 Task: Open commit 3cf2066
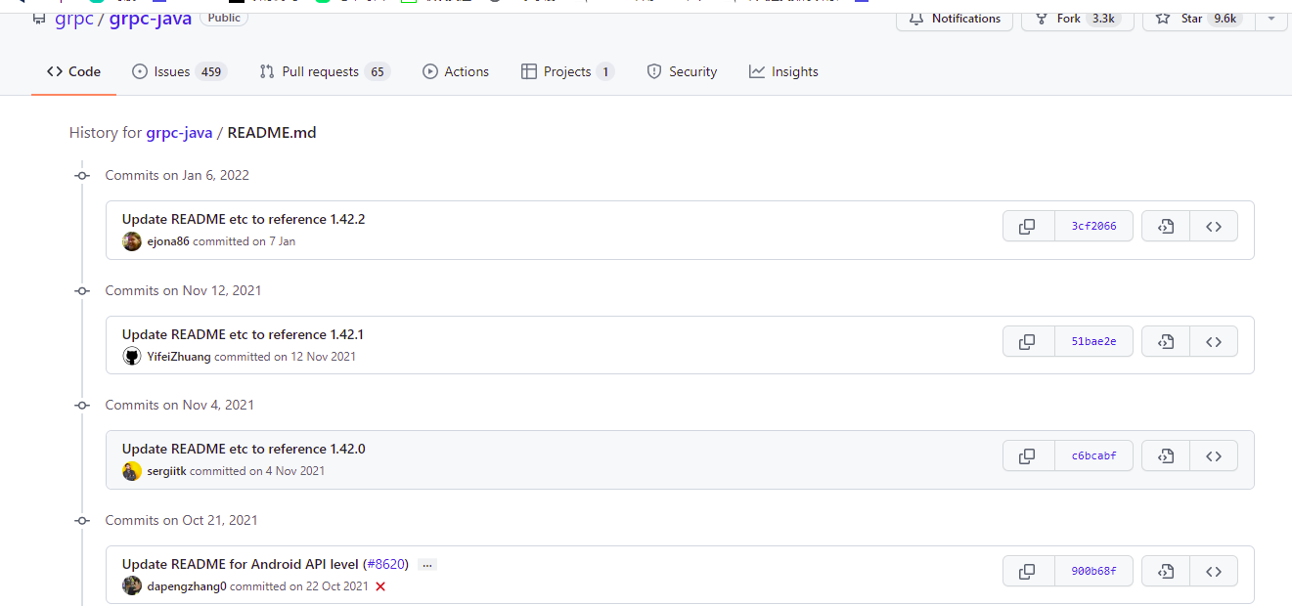1093,227
